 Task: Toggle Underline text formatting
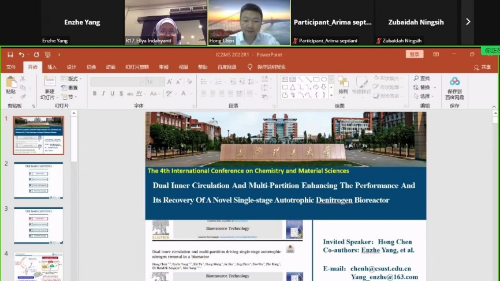click(112, 93)
